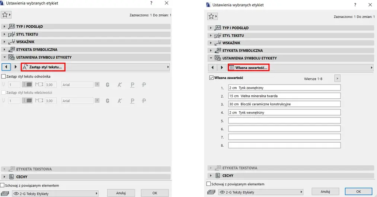Click OK in the left dialog
Screen dimensions: 377x197
pos(154,193)
